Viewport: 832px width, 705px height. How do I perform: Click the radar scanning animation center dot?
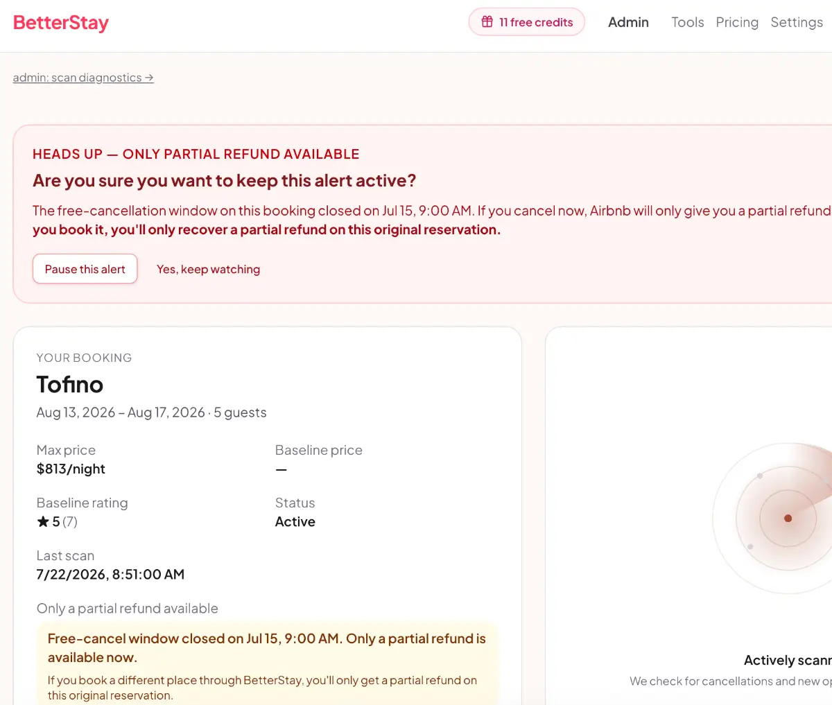click(x=788, y=518)
